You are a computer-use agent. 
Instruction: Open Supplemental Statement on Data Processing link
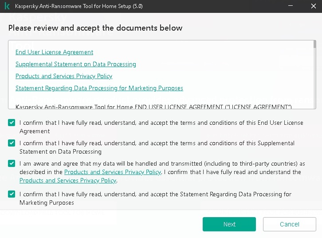click(76, 64)
